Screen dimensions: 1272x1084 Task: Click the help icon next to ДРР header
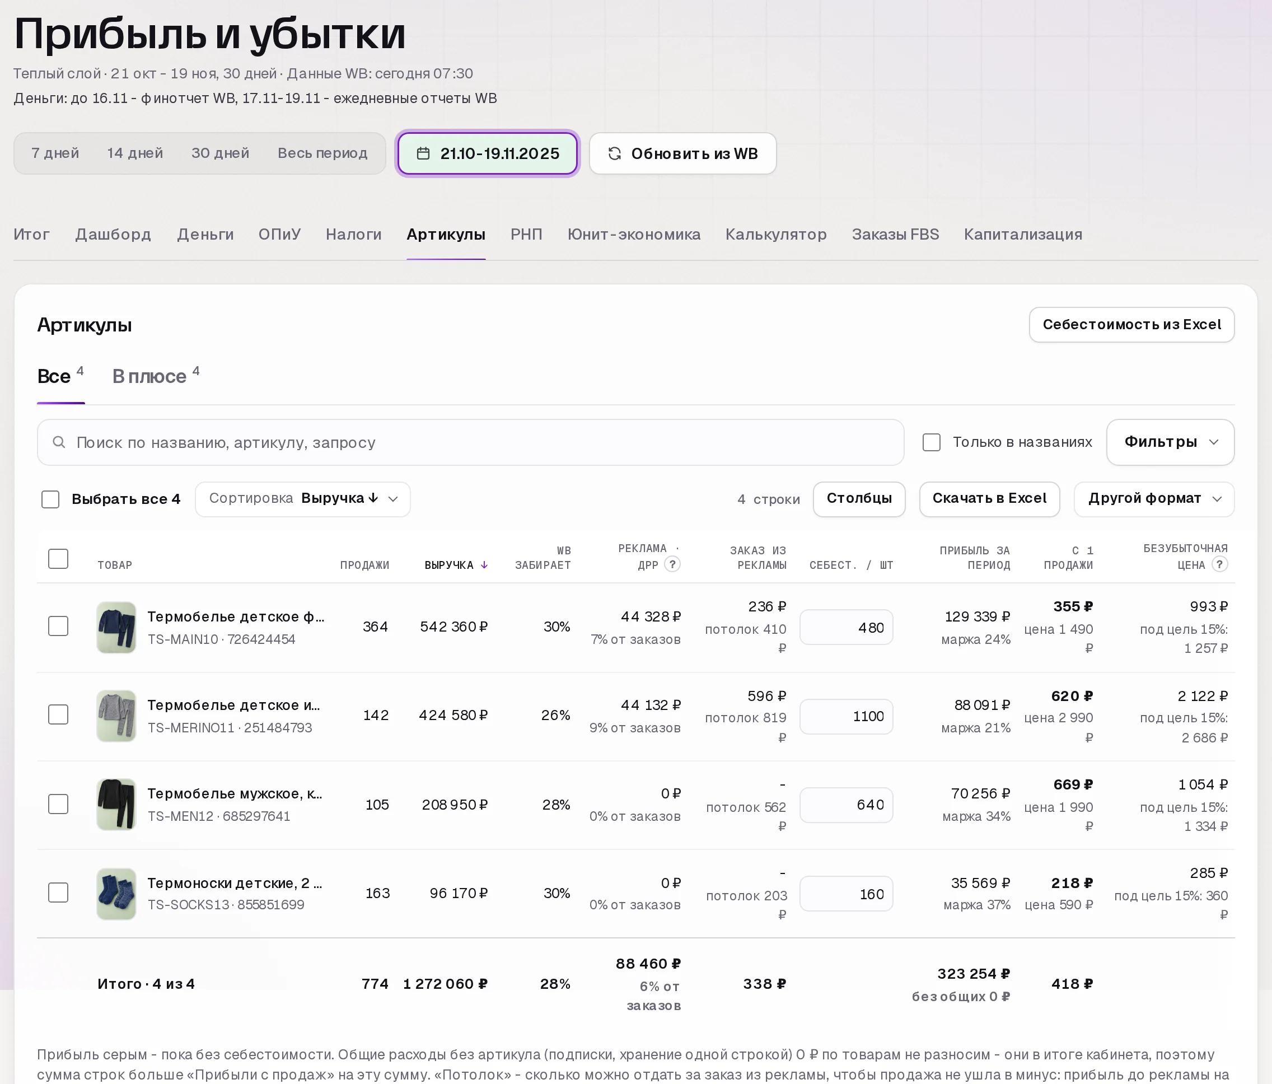[x=672, y=564]
